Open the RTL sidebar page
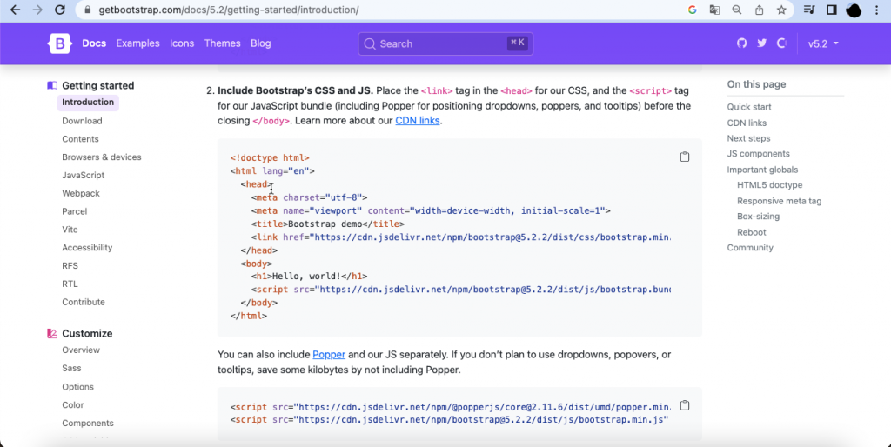 pos(70,284)
